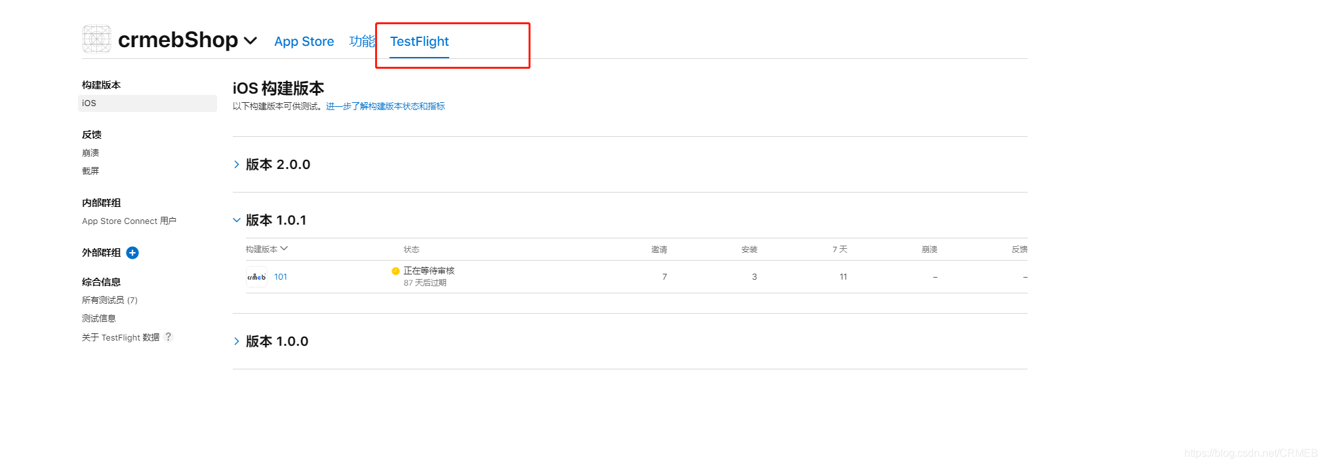Click the 内部群组 sidebar heading
The image size is (1324, 465).
click(102, 203)
